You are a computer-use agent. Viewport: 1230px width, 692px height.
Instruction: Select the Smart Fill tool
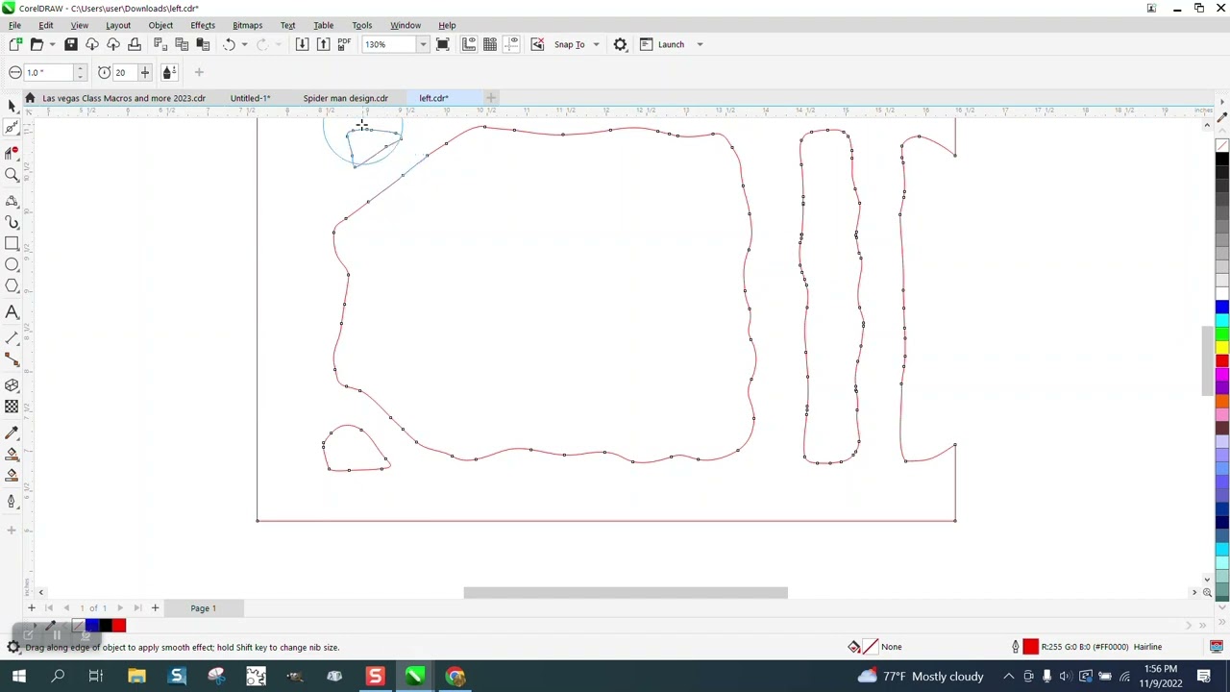pos(12,475)
